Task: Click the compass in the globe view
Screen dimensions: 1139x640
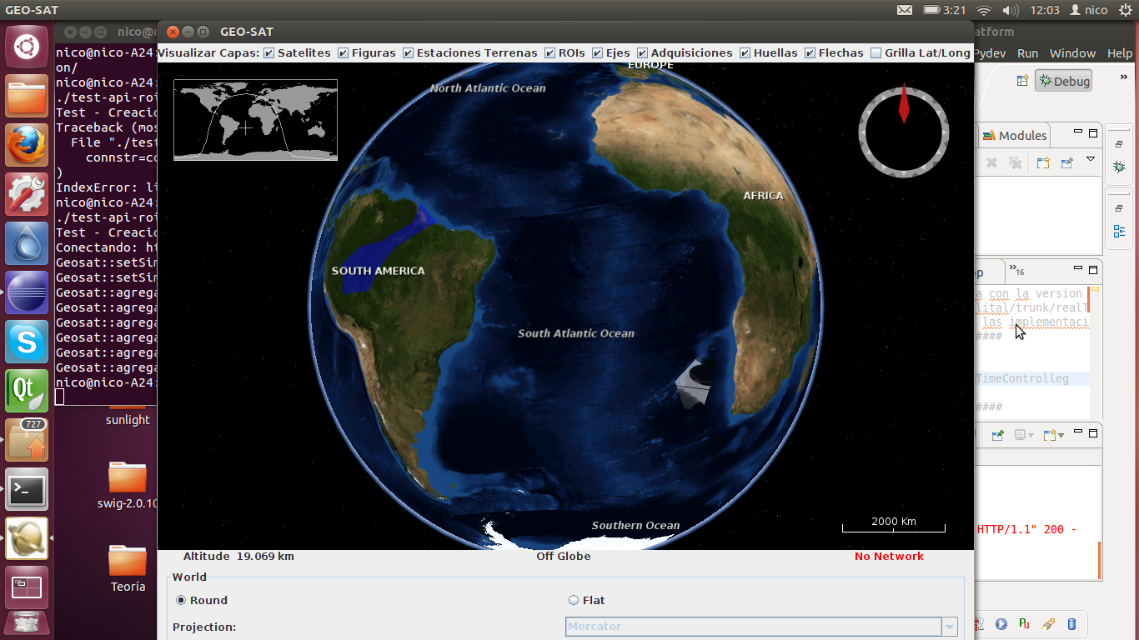Action: pos(904,132)
